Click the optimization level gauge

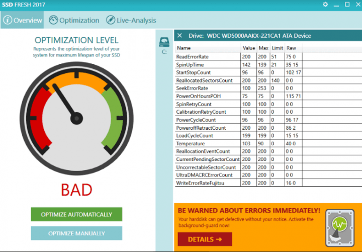(76, 118)
